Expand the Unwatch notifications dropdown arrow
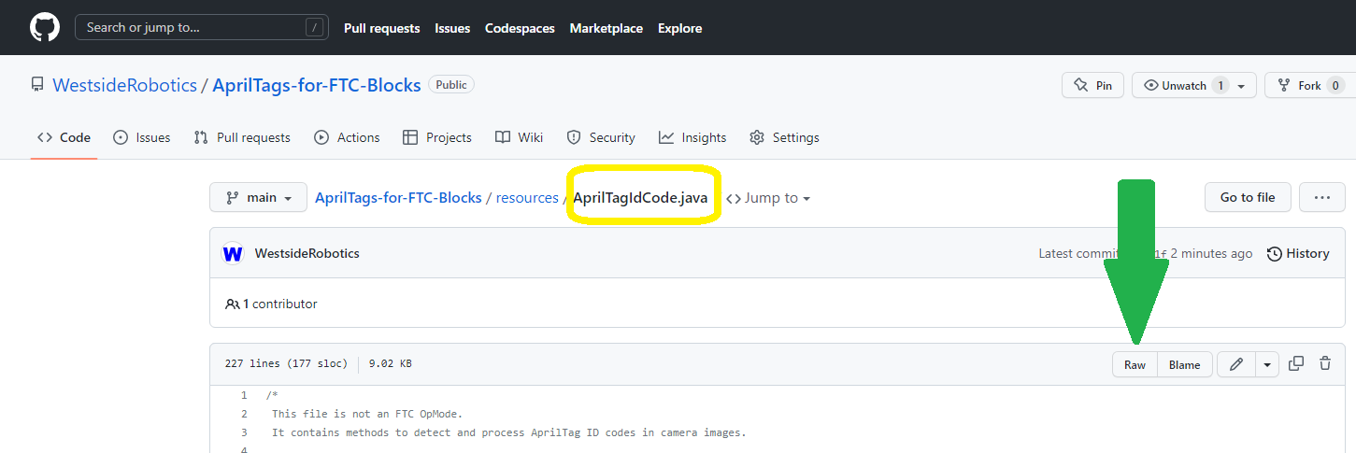Image resolution: width=1356 pixels, height=453 pixels. (1242, 86)
